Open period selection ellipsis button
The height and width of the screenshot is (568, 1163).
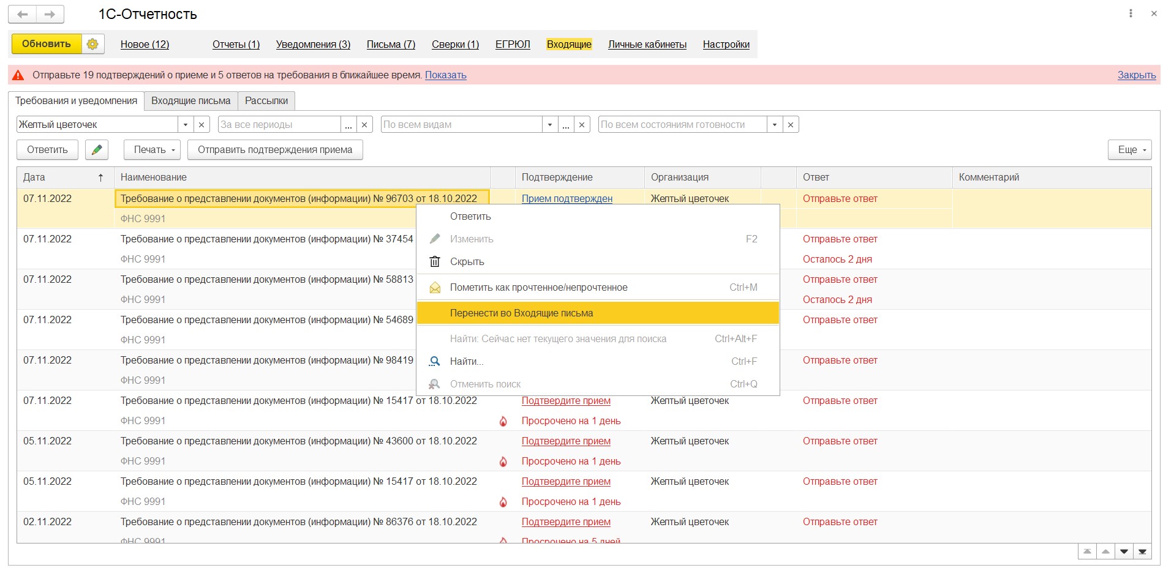point(348,125)
